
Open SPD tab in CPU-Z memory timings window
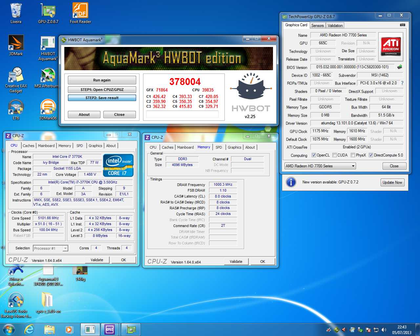219,147
